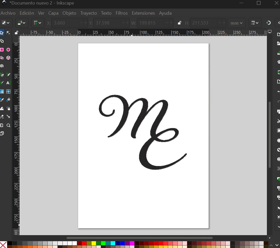Select the Eraser tool
The image size is (280, 248).
click(x=2, y=117)
